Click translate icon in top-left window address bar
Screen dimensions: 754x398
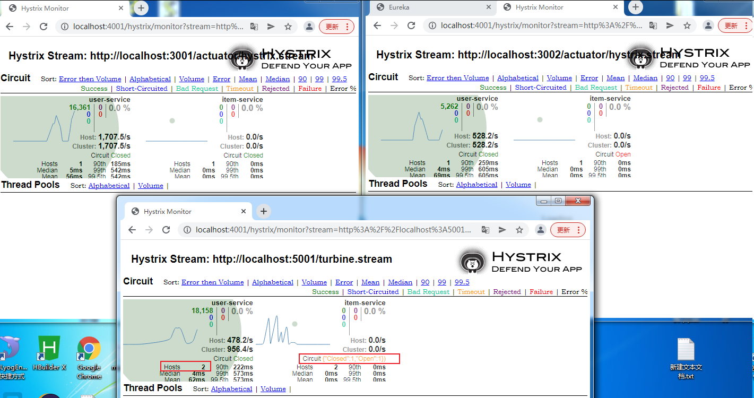254,27
